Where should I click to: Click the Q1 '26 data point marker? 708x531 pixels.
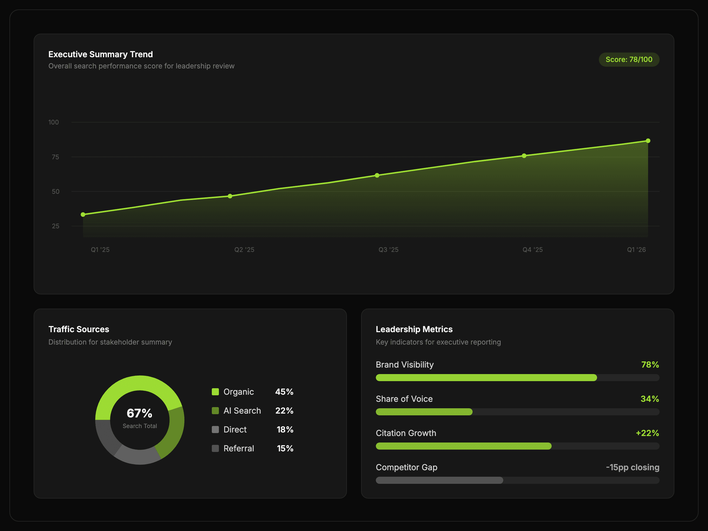(x=648, y=141)
